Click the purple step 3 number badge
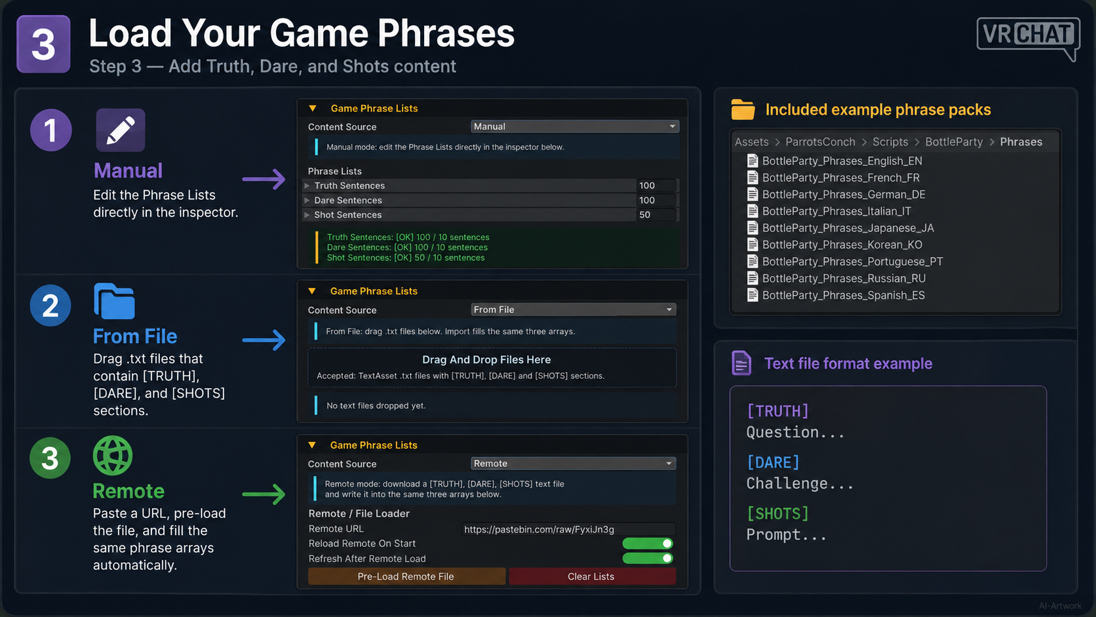Image resolution: width=1096 pixels, height=617 pixels. 43,44
